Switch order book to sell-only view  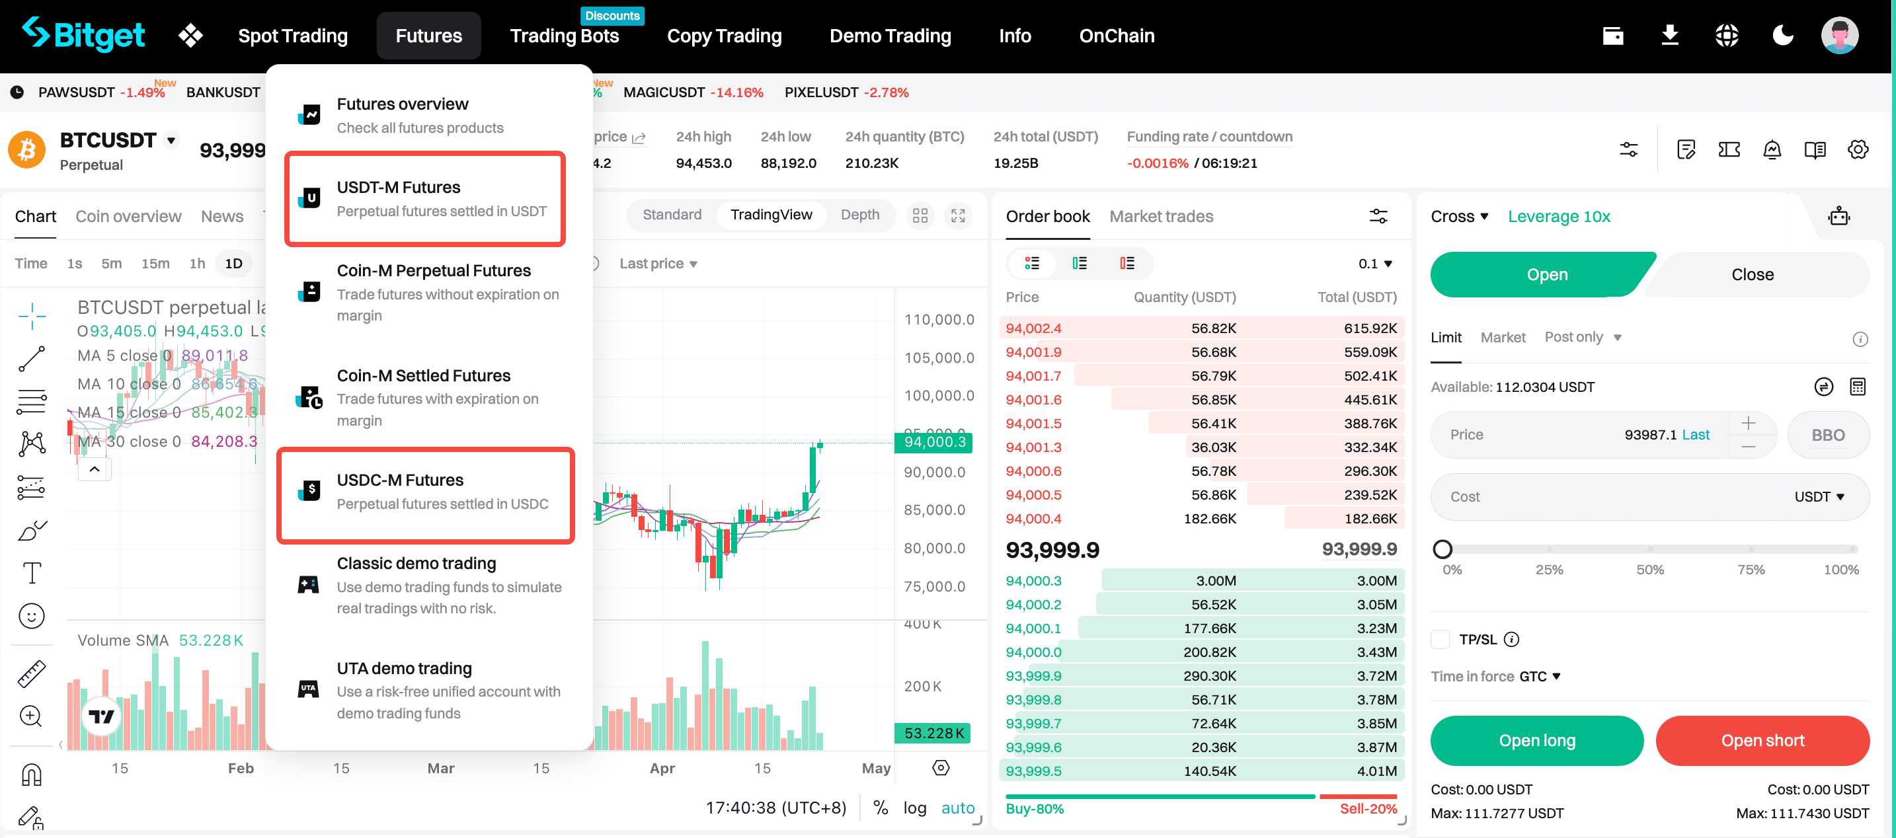coord(1127,264)
